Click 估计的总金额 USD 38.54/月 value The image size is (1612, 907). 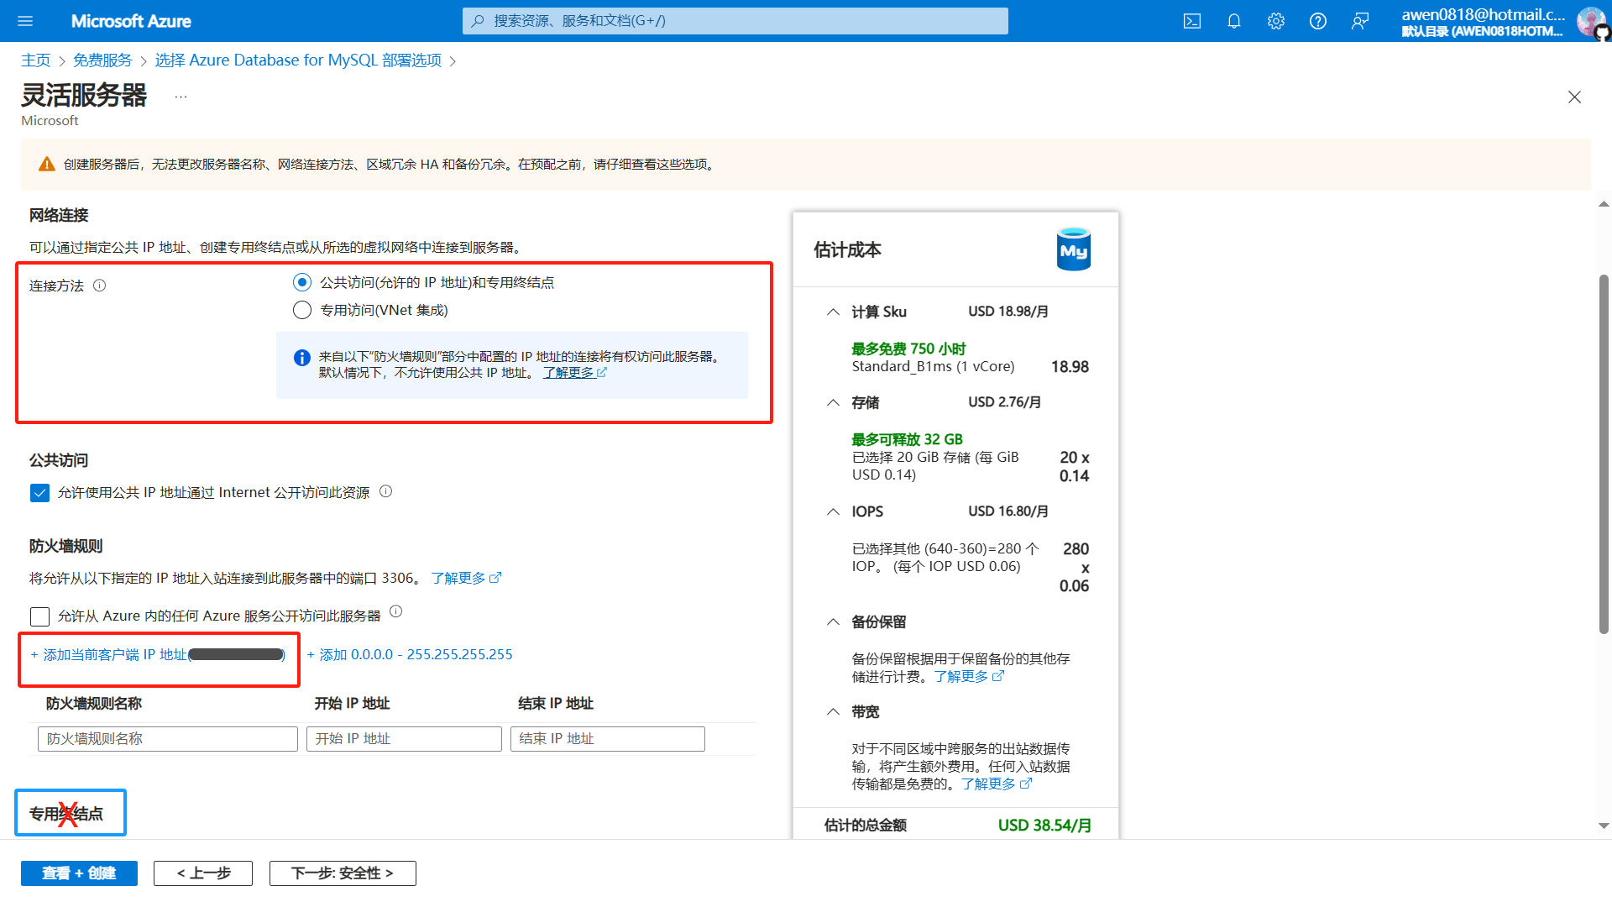pyautogui.click(x=1044, y=826)
